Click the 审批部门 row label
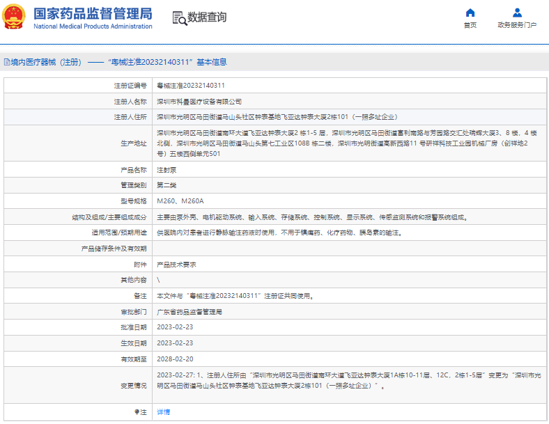The image size is (549, 424). pos(134,312)
